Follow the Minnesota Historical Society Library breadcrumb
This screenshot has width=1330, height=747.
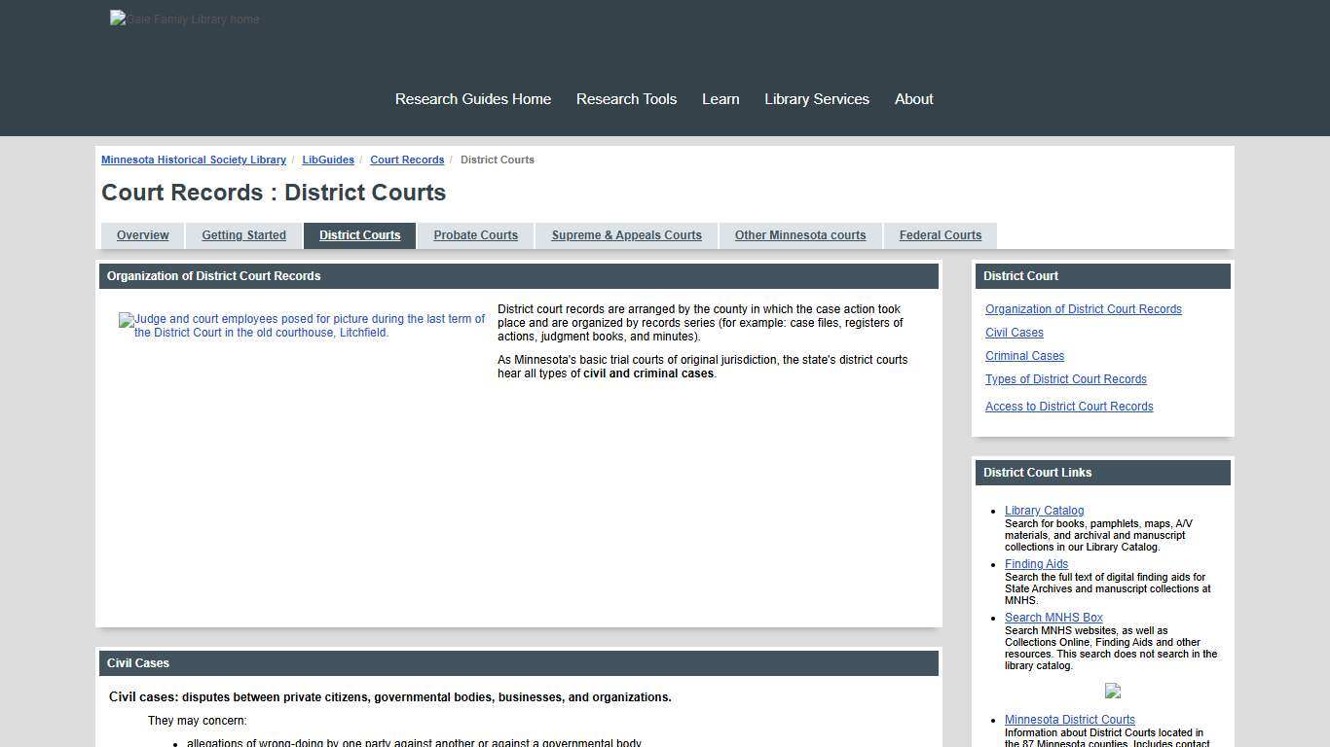193,160
